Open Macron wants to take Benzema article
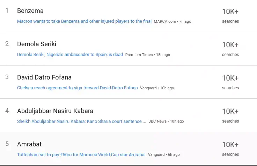Image resolution: width=257 pixels, height=166 pixels. click(84, 21)
